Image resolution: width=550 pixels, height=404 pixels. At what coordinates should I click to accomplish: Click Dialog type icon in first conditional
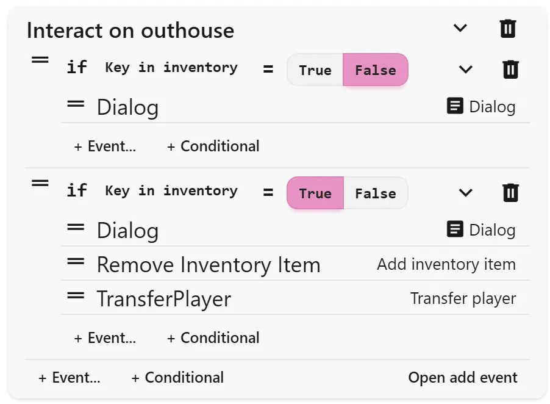455,106
